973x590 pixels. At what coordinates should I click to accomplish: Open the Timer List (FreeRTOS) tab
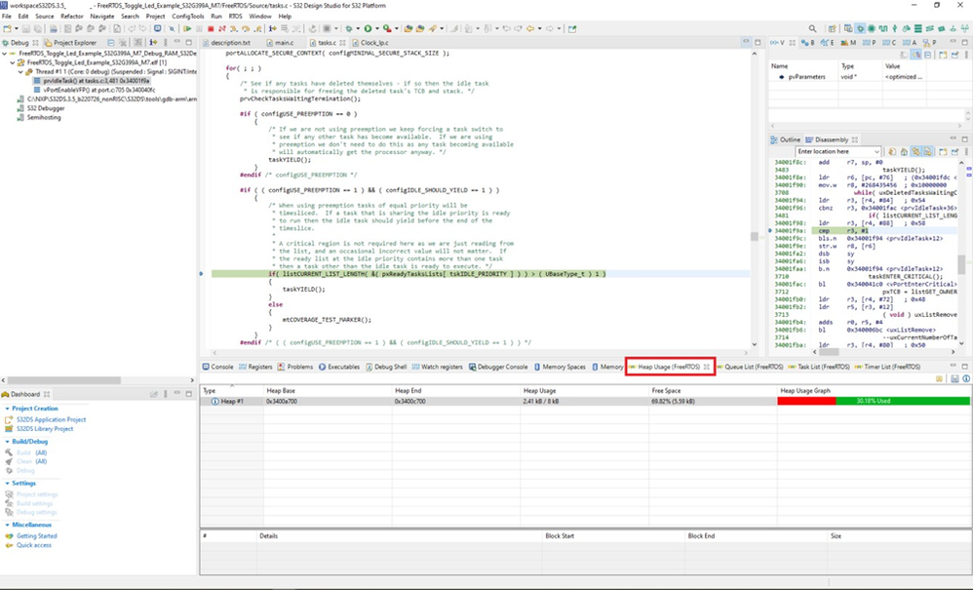tap(887, 367)
